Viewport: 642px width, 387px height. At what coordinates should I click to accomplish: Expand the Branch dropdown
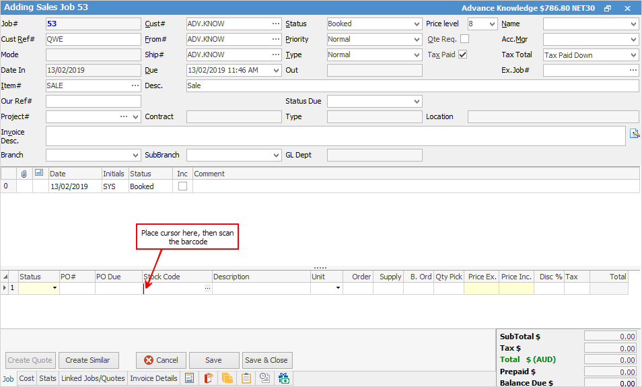tap(135, 155)
